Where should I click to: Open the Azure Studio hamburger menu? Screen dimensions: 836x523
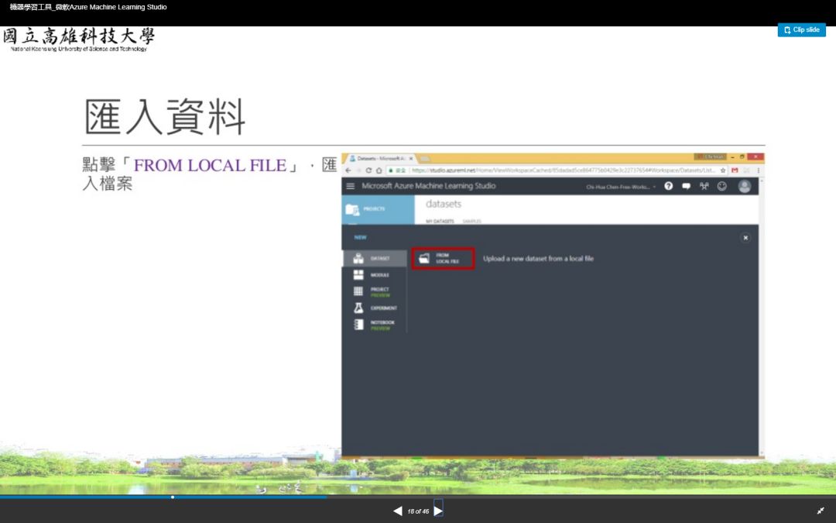coord(351,186)
